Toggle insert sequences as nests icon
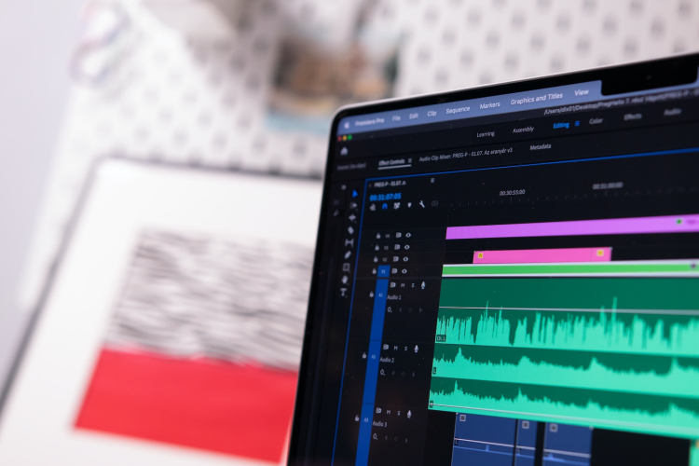The height and width of the screenshot is (466, 699). [x=373, y=207]
